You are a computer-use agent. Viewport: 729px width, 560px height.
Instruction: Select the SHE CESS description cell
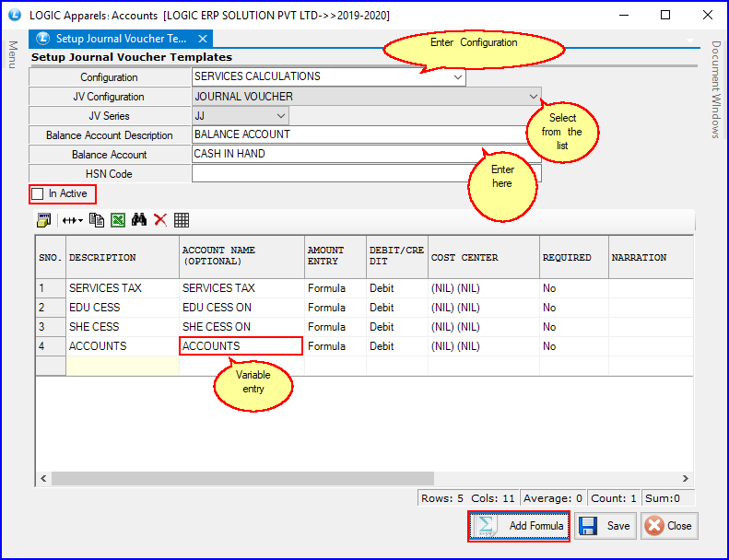123,327
